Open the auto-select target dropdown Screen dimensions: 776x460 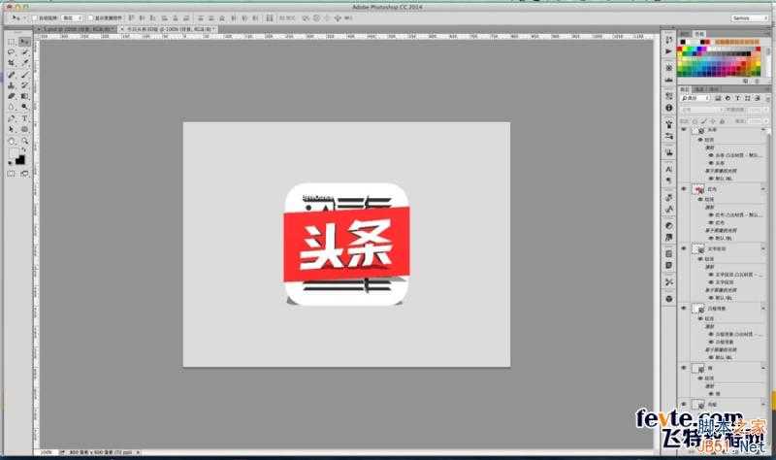[x=72, y=17]
